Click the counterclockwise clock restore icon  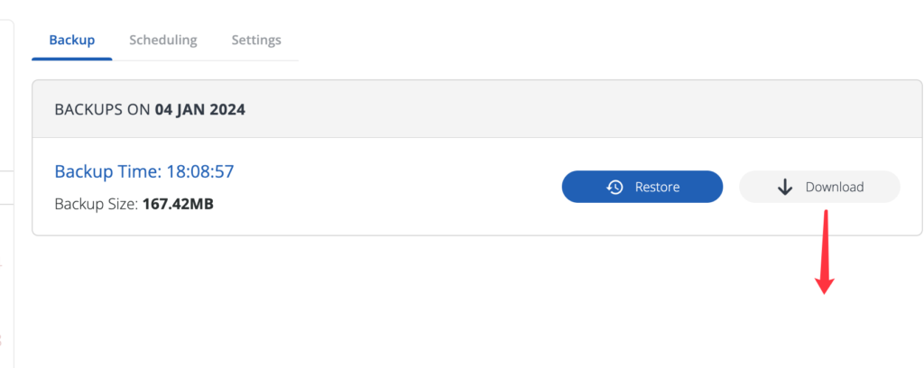(x=614, y=188)
